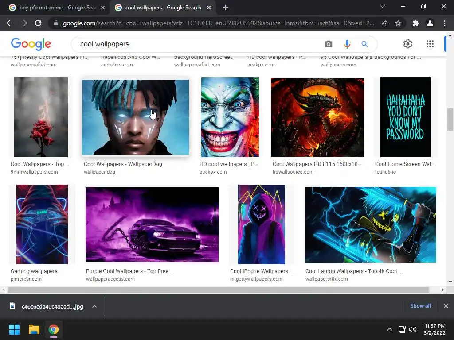
Task: Click wallpaperaccess.com source text
Action: coord(110,279)
